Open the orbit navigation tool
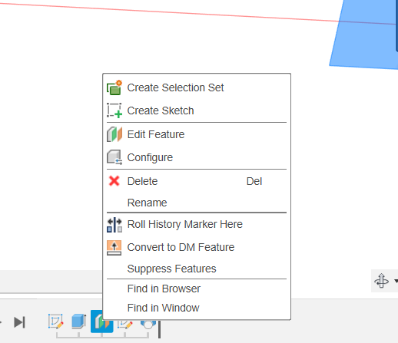Image resolution: width=398 pixels, height=343 pixels. pyautogui.click(x=381, y=281)
